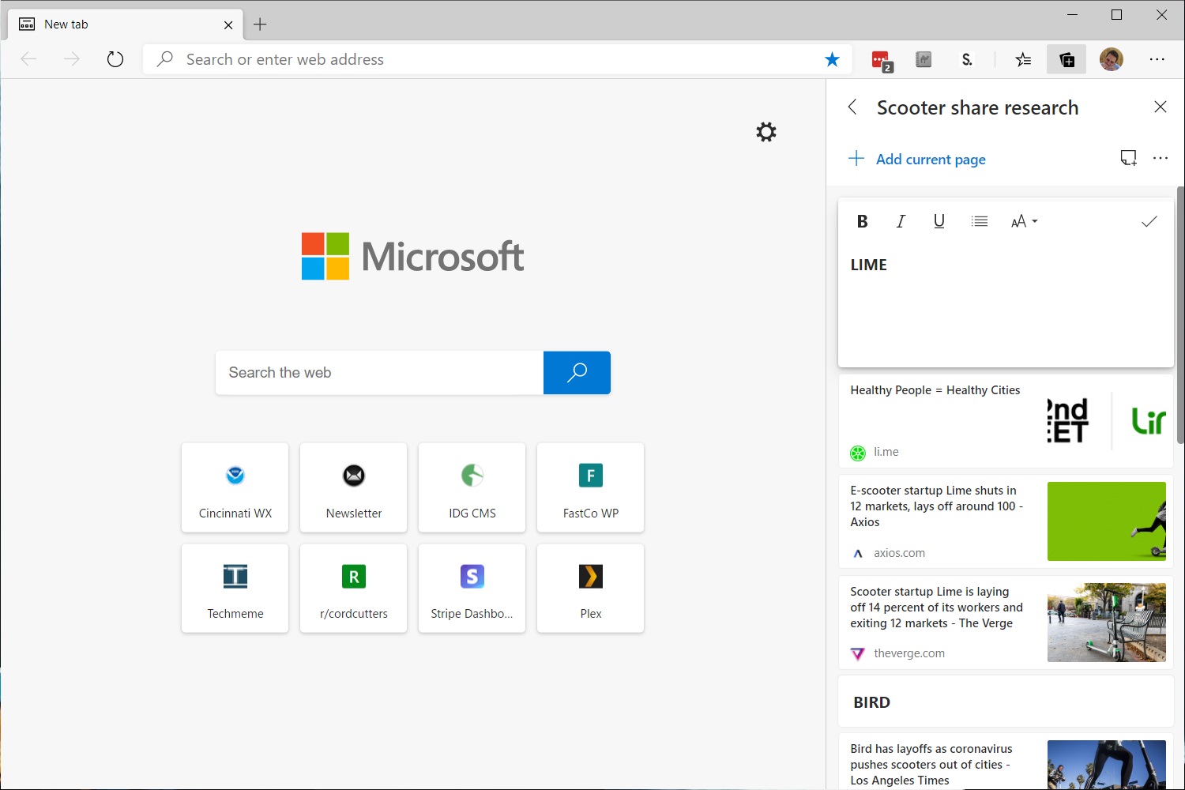Click the Microsoft logo
The height and width of the screenshot is (790, 1185).
coord(412,256)
